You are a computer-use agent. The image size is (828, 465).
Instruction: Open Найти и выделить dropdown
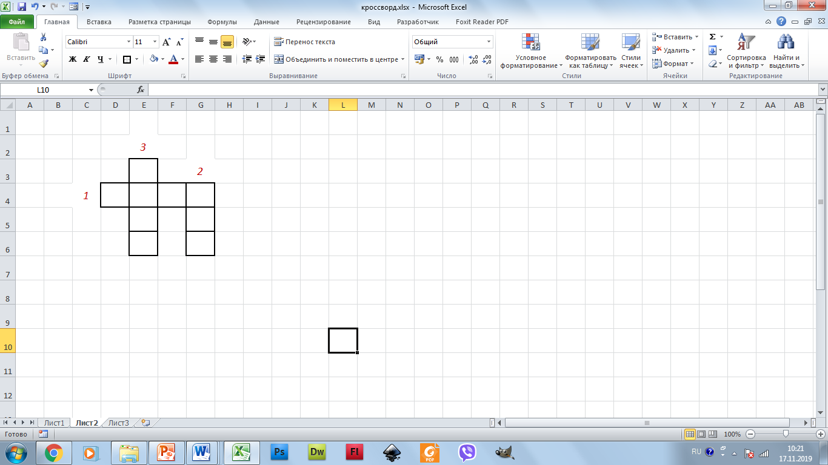point(787,51)
